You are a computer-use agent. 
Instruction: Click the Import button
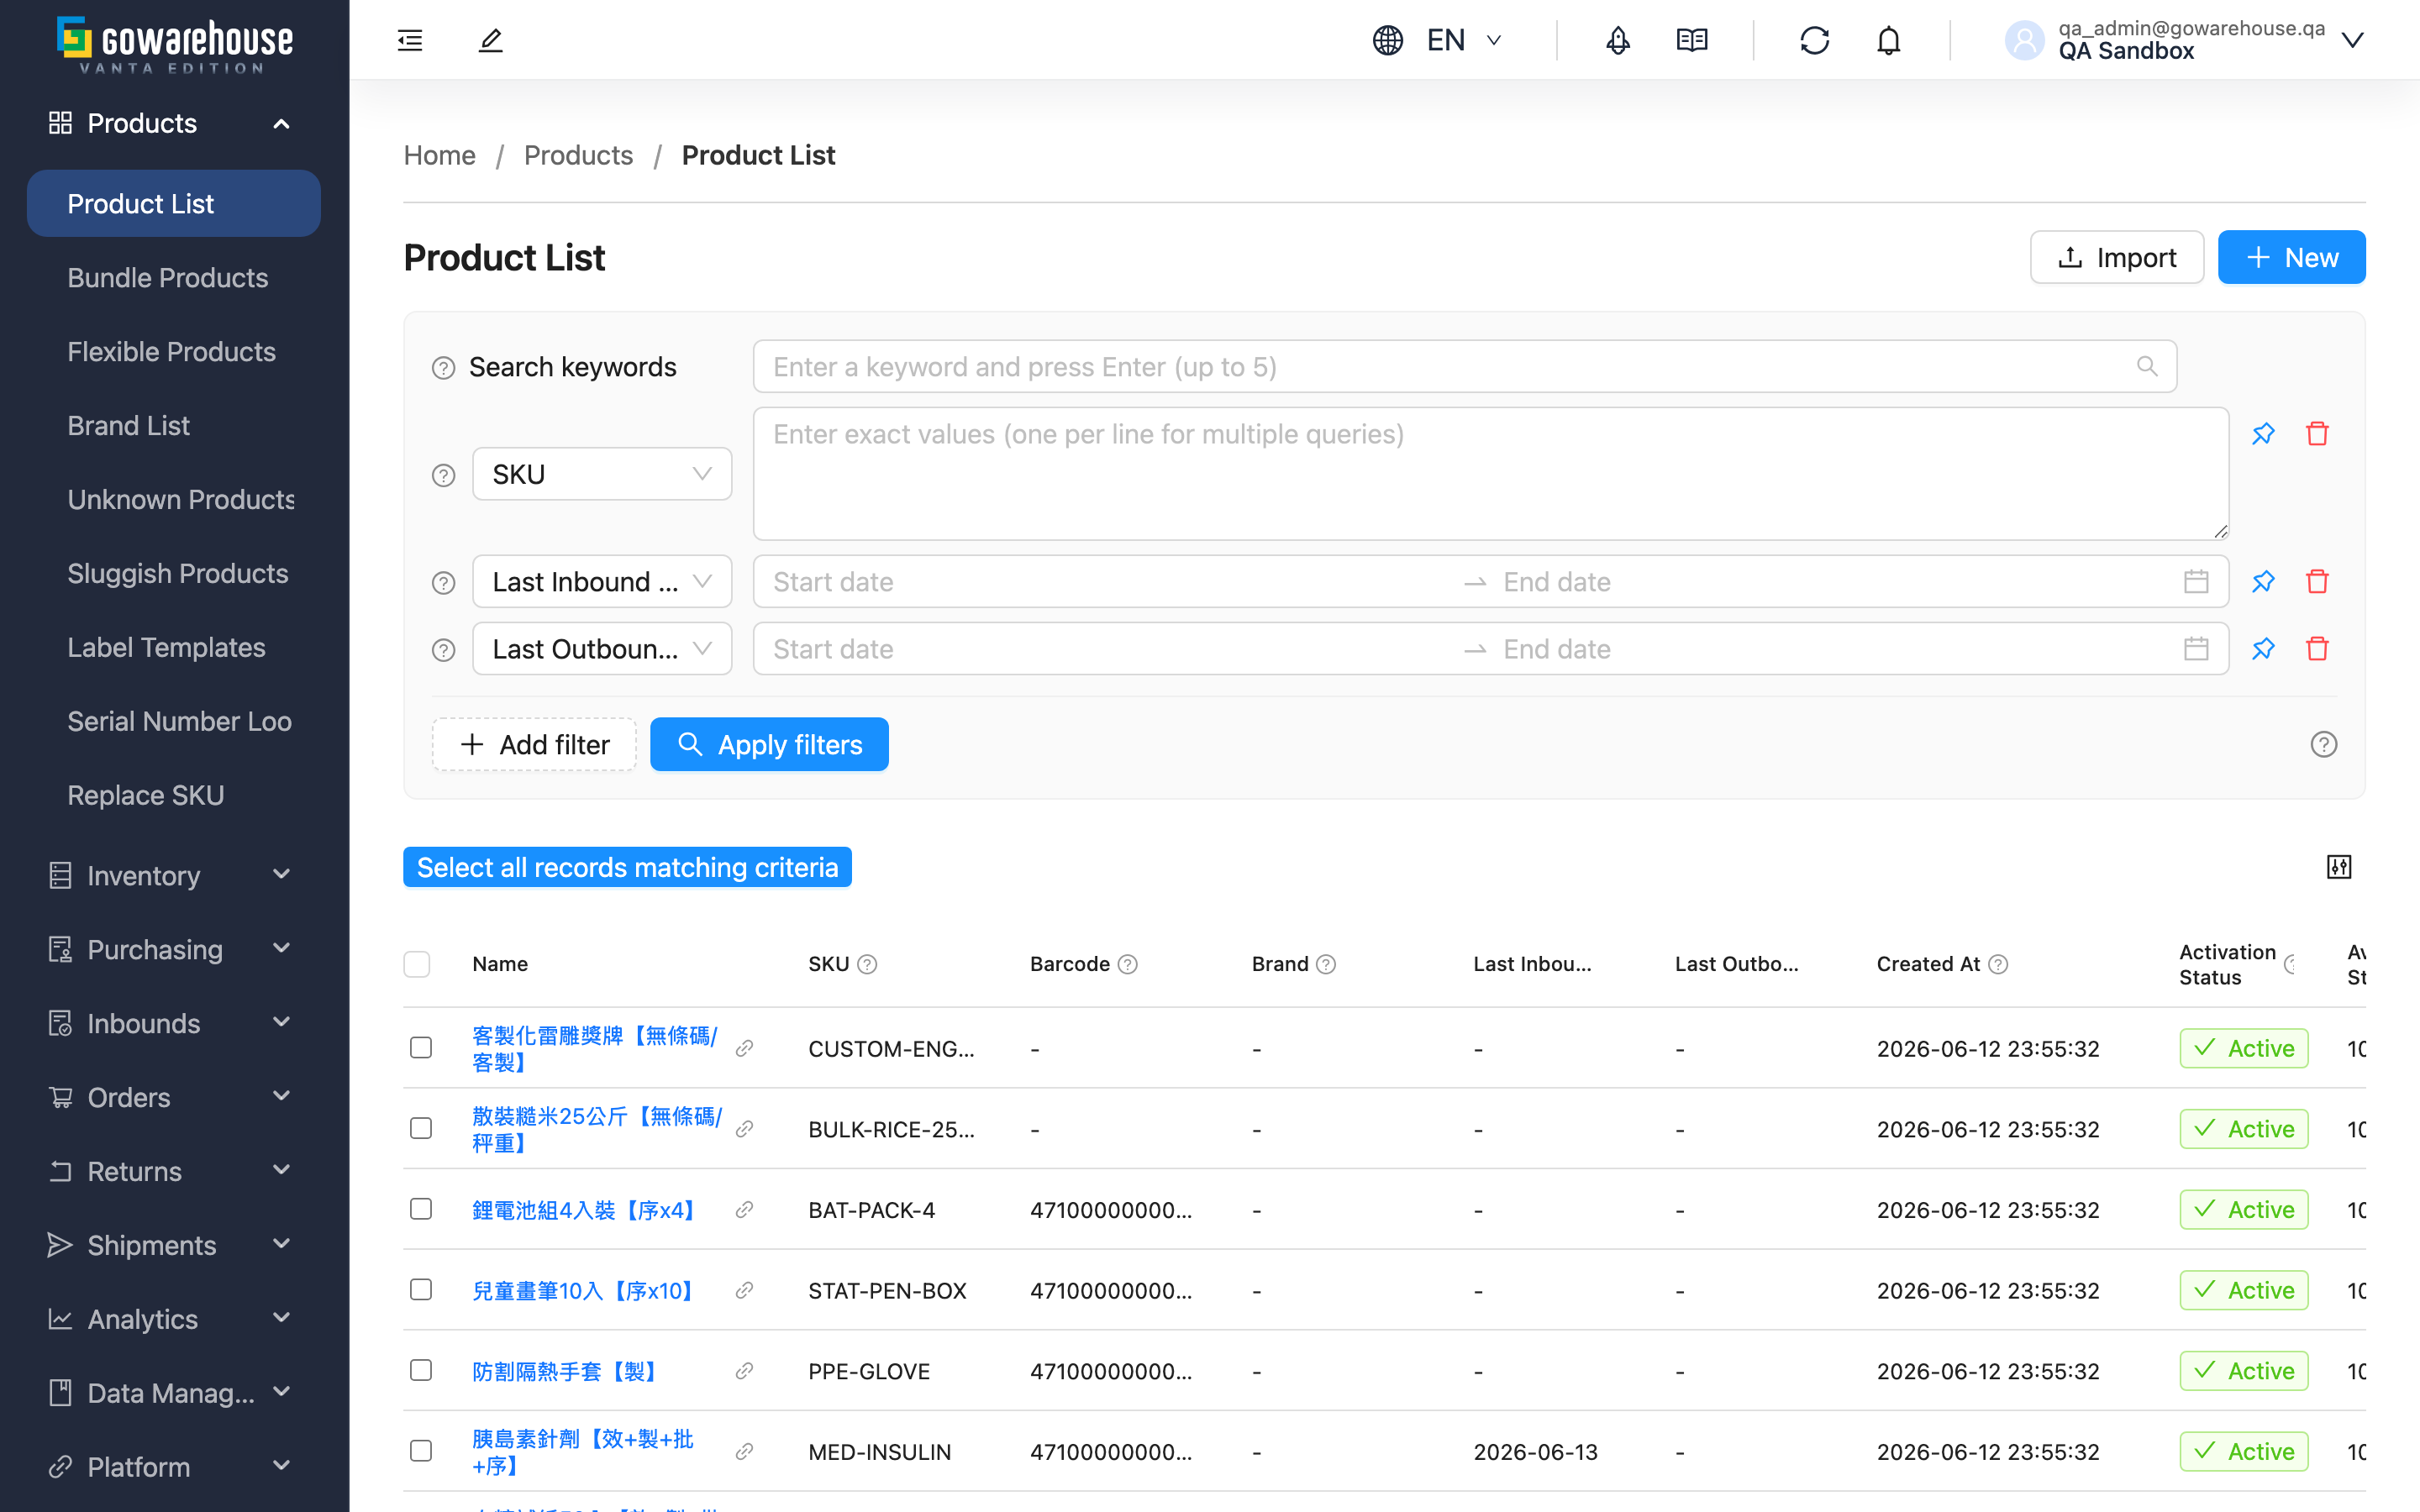pos(2116,257)
